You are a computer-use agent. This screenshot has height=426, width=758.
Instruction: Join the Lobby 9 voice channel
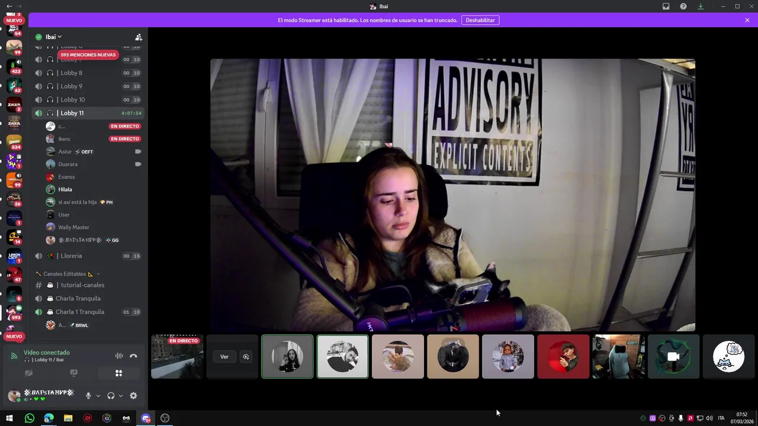[88, 86]
